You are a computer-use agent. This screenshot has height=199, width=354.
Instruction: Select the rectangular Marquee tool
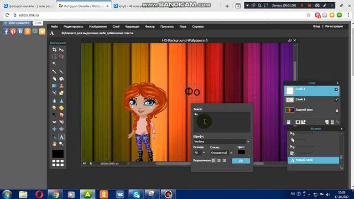tap(54, 56)
